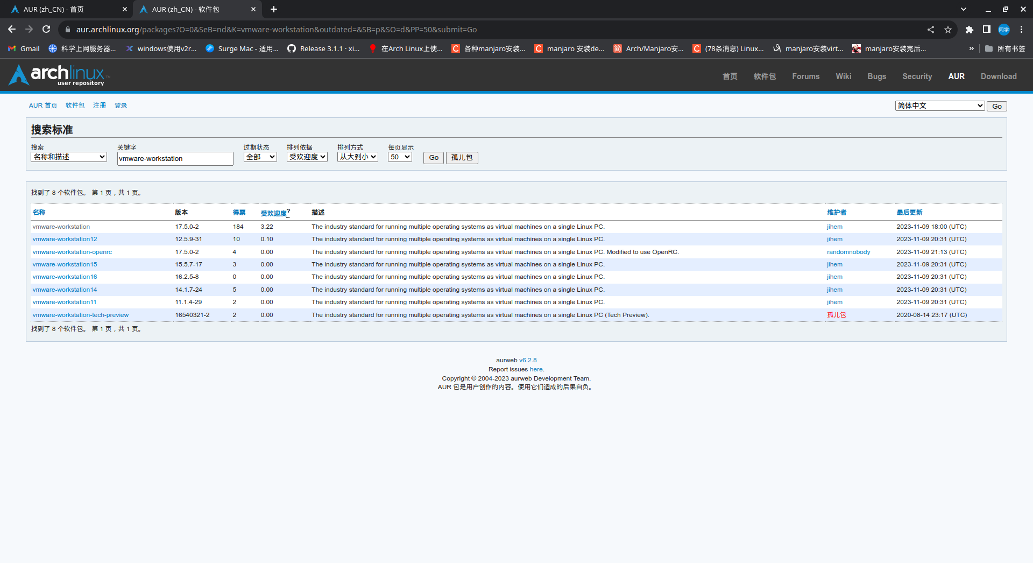Open the 所有书签 folder
The width and height of the screenshot is (1033, 563).
point(1005,48)
